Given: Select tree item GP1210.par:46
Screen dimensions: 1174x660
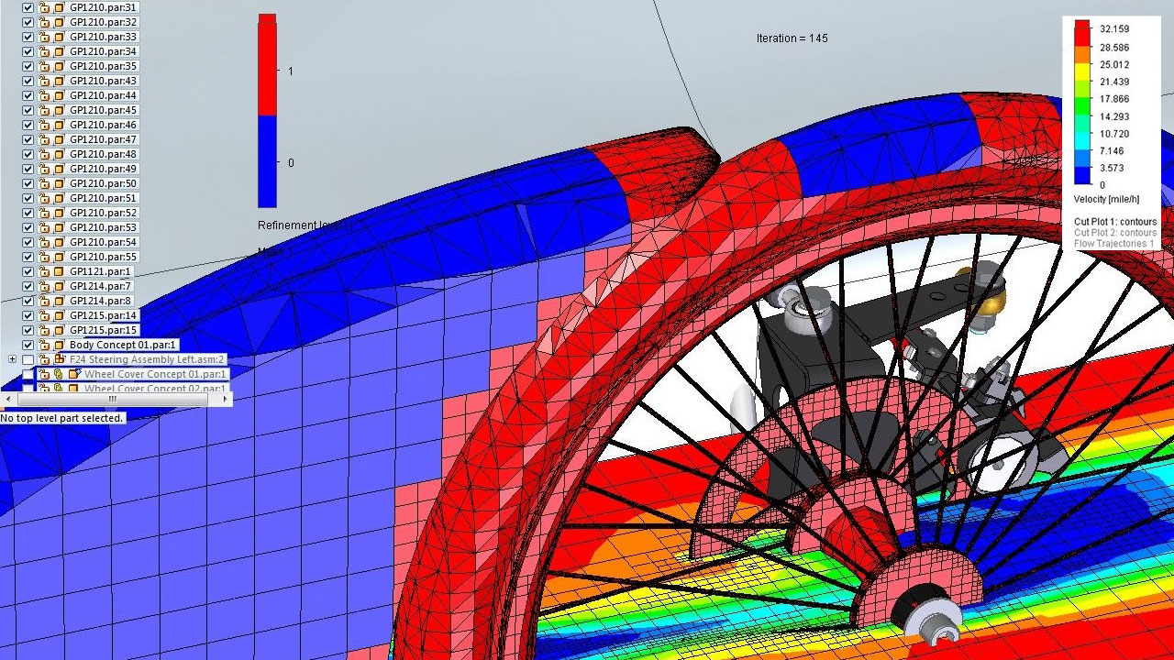Looking at the screenshot, I should (103, 125).
